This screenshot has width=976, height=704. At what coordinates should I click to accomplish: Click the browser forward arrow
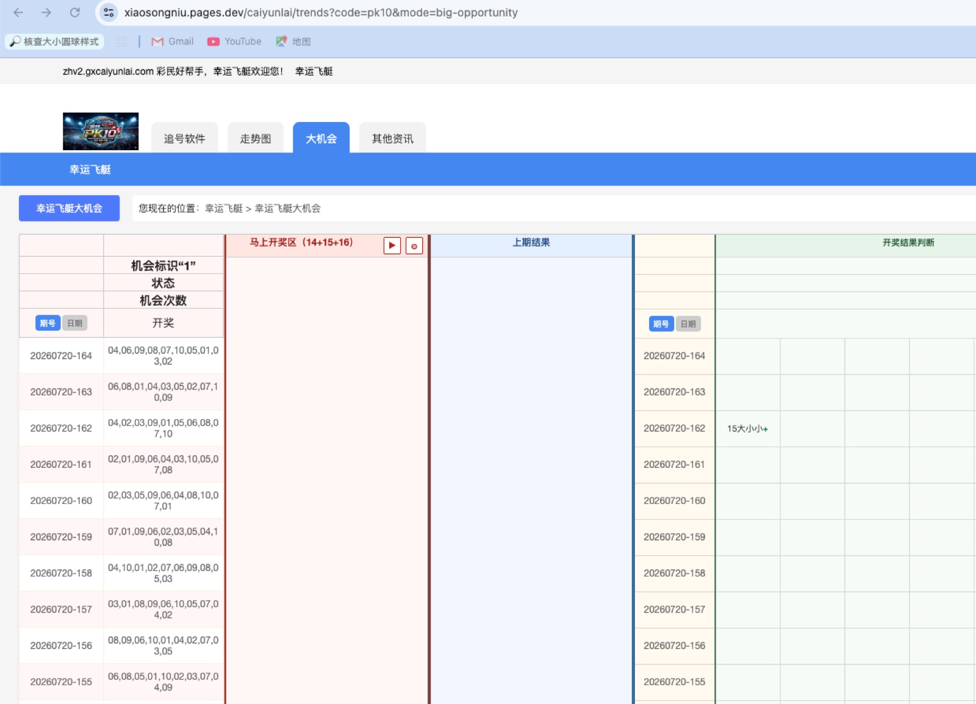(x=46, y=12)
